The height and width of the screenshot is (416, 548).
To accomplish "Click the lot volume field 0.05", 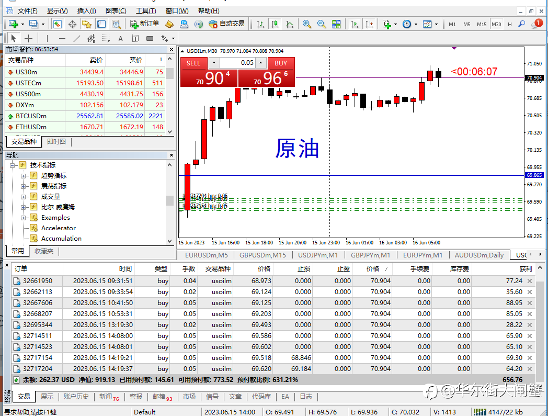I will click(237, 63).
